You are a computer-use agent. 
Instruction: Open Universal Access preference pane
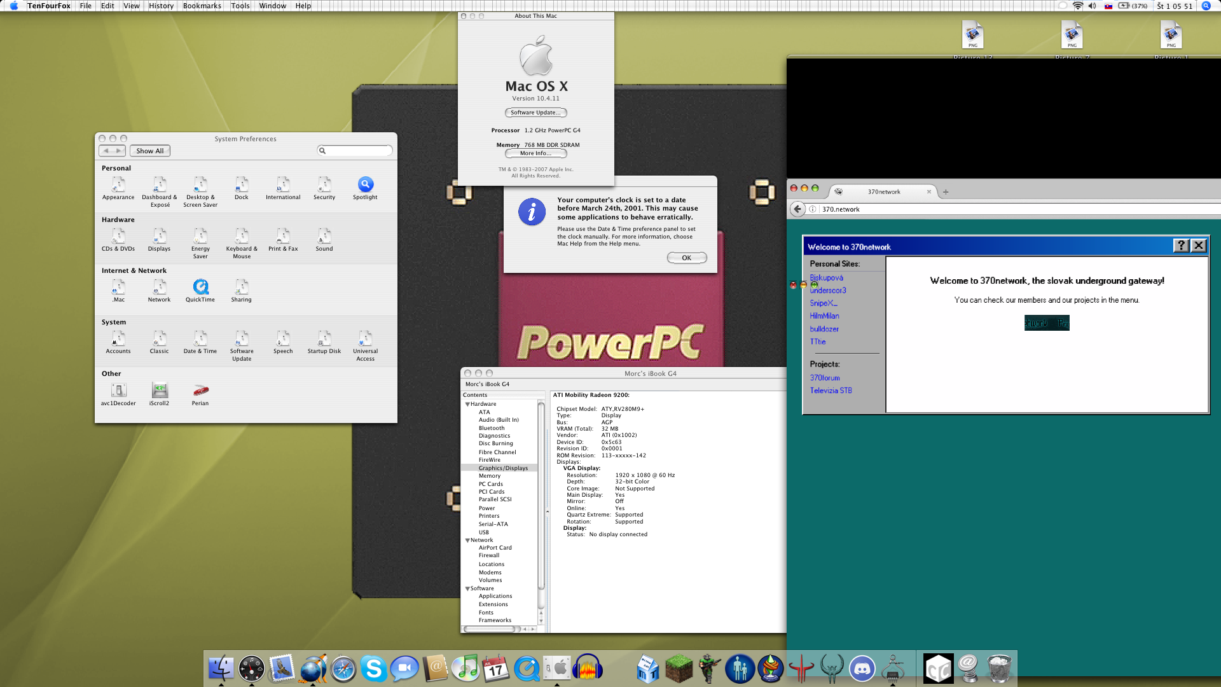pyautogui.click(x=365, y=345)
